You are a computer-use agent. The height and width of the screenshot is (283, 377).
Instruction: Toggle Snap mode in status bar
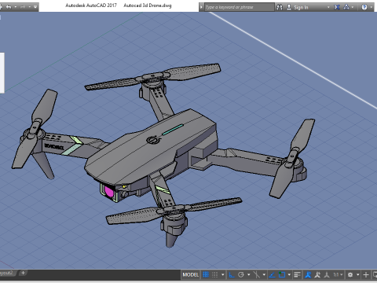click(214, 274)
